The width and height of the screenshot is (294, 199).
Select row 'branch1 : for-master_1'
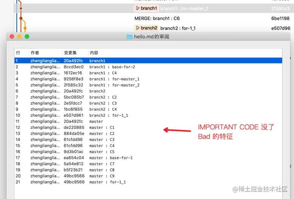(148, 79)
